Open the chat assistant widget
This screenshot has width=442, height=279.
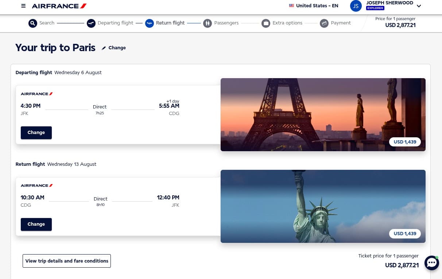[x=431, y=263]
